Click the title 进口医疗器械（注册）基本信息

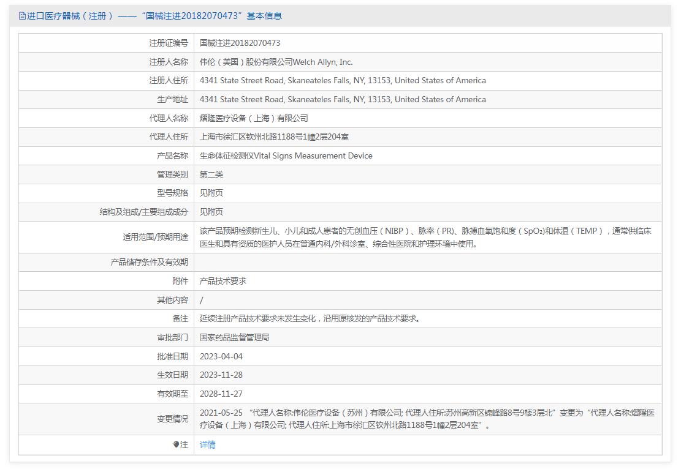tap(154, 16)
